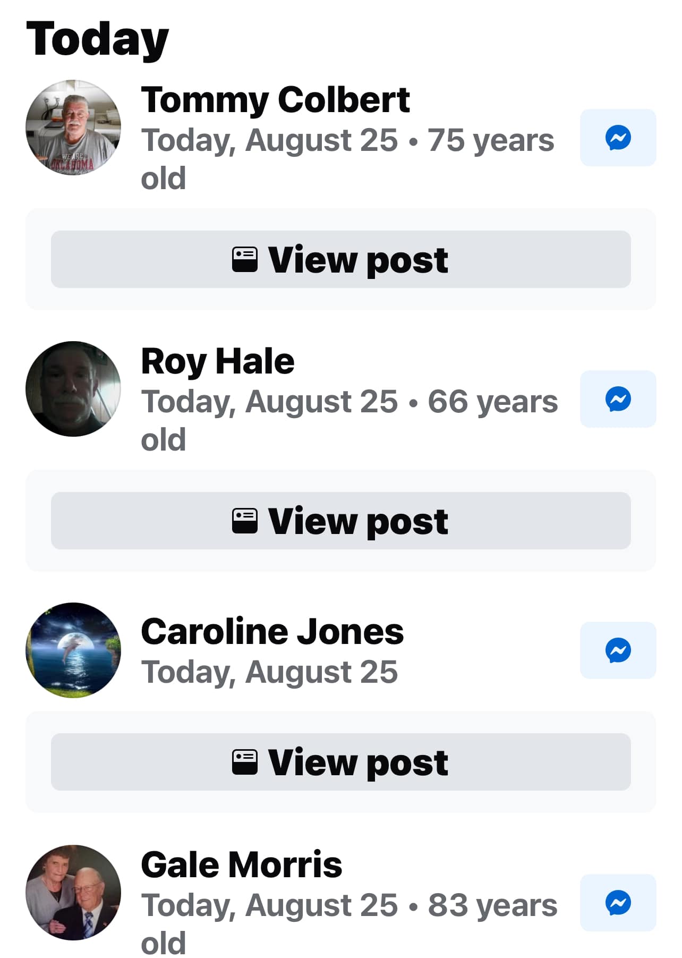This screenshot has width=682, height=958.
Task: View post for Caroline Jones's birthday
Action: pos(341,762)
